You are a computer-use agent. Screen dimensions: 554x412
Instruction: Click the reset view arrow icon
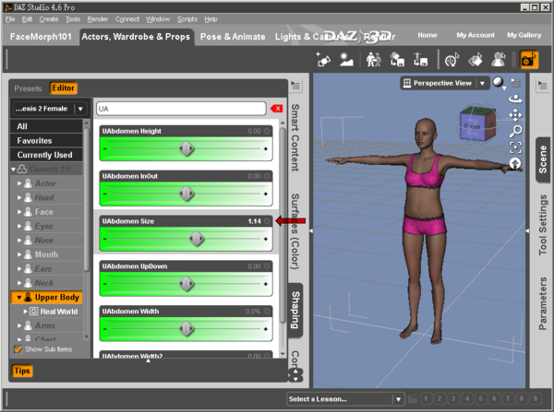tap(515, 163)
